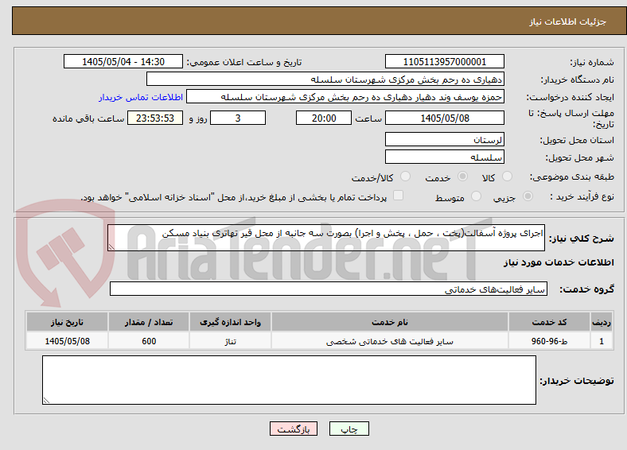Select the متوسط purchase type radio
The image size is (627, 450).
[476, 196]
